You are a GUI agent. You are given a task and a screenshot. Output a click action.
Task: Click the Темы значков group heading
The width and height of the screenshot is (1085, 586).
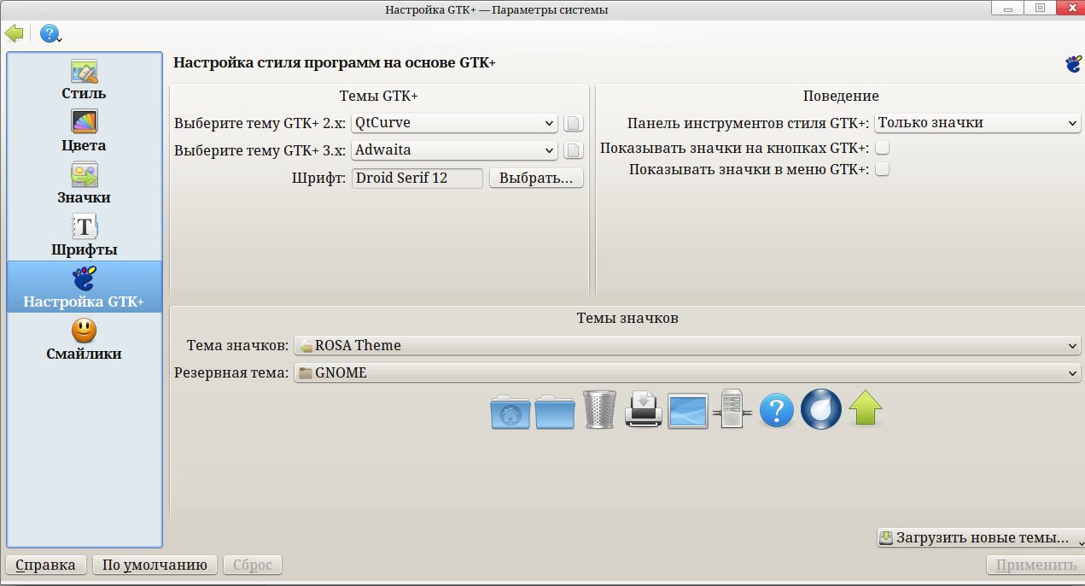(627, 318)
